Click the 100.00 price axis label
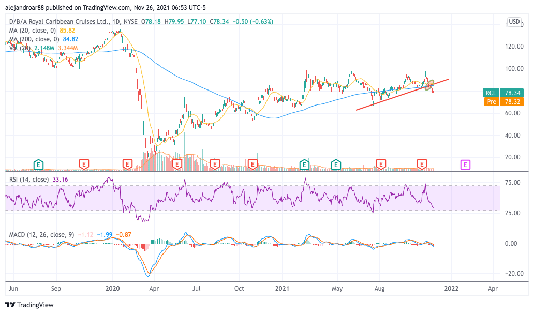Screen dimensions: 534x314 514,68
